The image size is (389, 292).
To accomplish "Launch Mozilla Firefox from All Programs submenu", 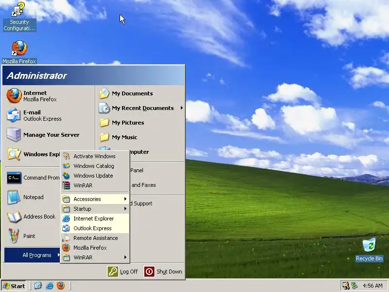I will click(x=95, y=248).
